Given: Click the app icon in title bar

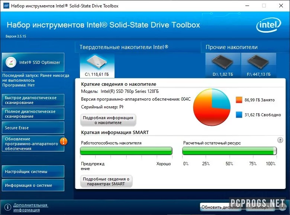Looking at the screenshot, I should click(6, 6).
